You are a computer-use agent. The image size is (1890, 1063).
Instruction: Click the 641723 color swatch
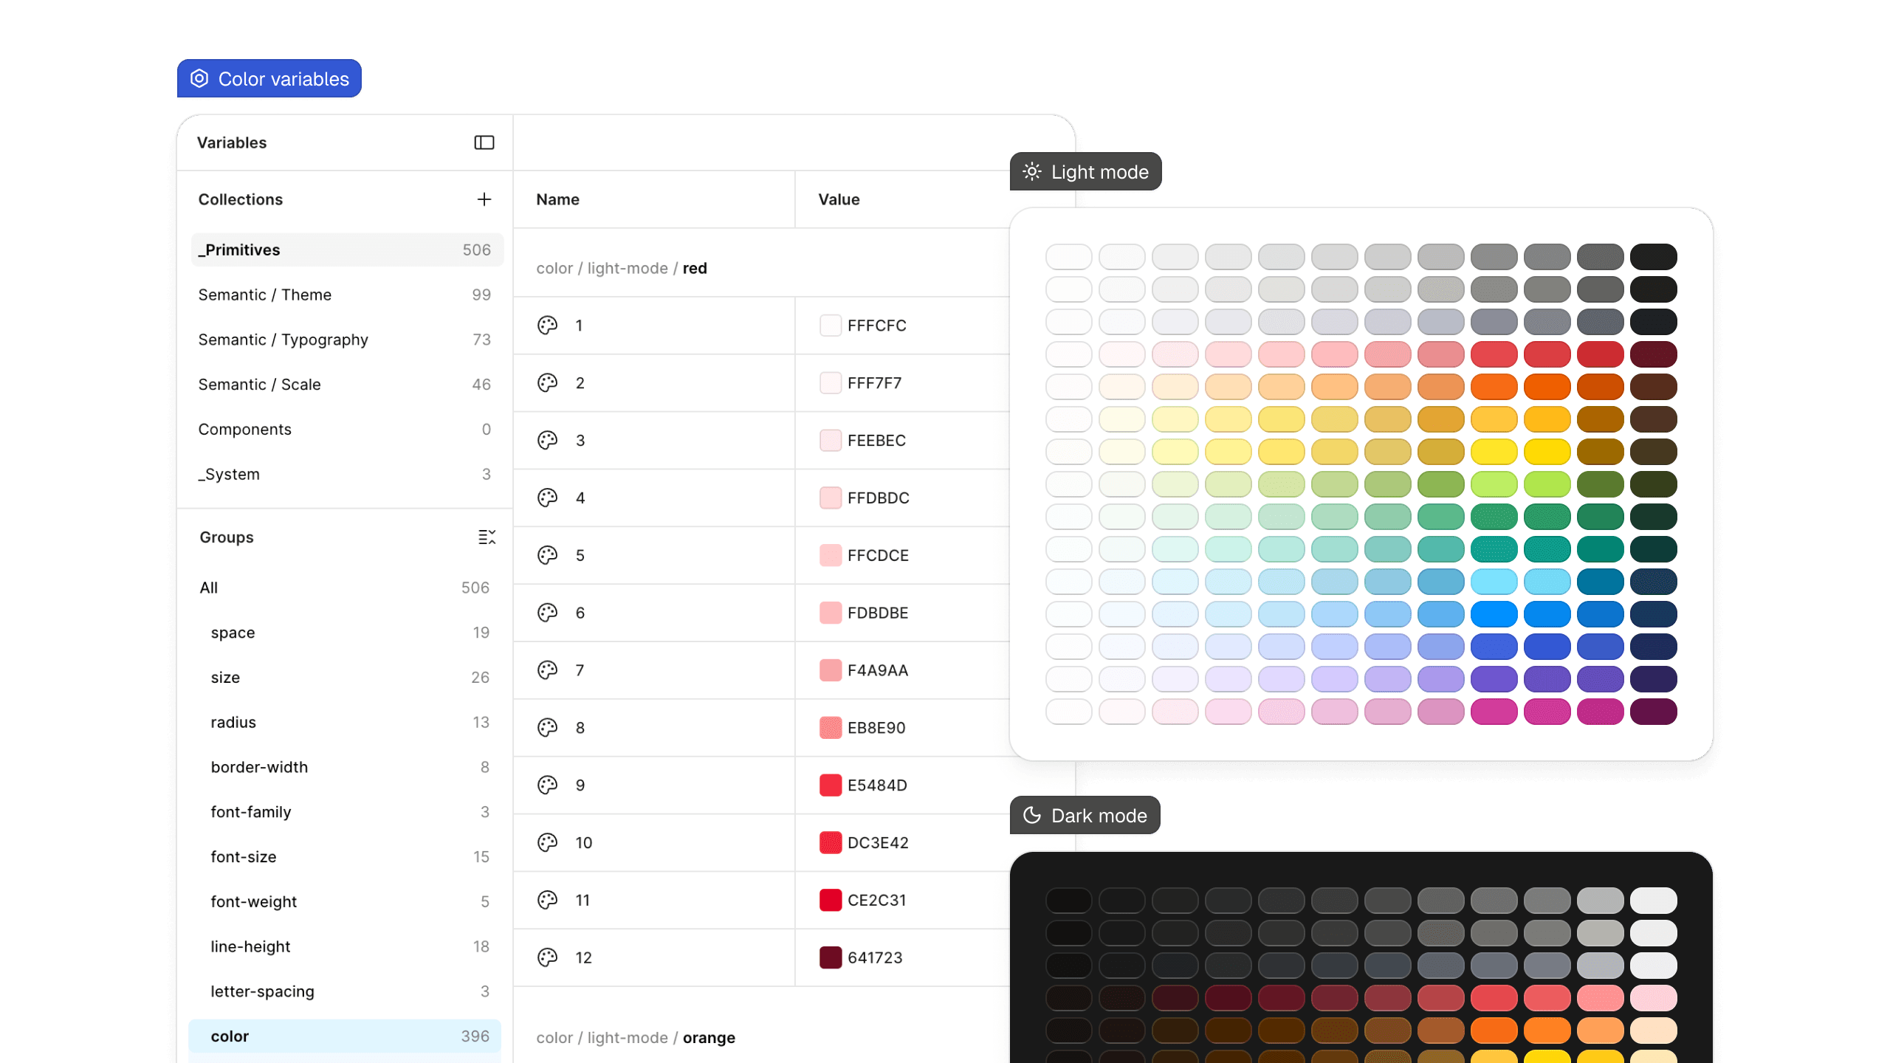click(x=831, y=958)
